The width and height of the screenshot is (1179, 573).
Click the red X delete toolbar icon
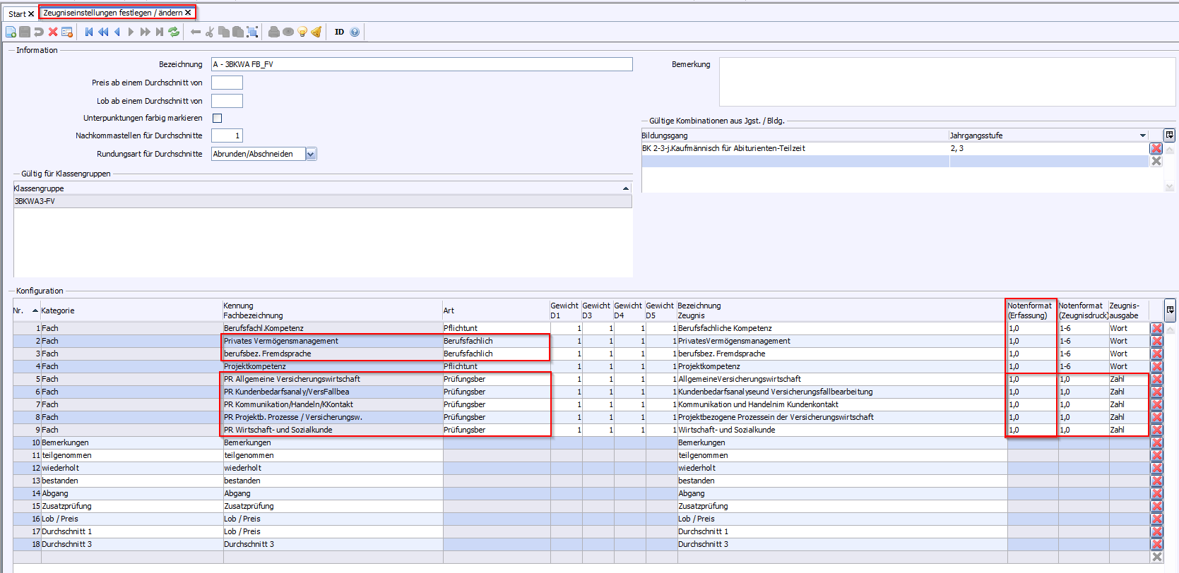pos(53,32)
